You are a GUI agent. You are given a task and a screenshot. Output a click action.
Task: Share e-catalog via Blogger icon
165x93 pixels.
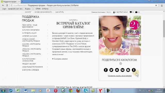click(128, 70)
